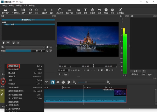Click the Disney video clip thumbnail in timeline
The height and width of the screenshot is (112, 157).
click(120, 92)
